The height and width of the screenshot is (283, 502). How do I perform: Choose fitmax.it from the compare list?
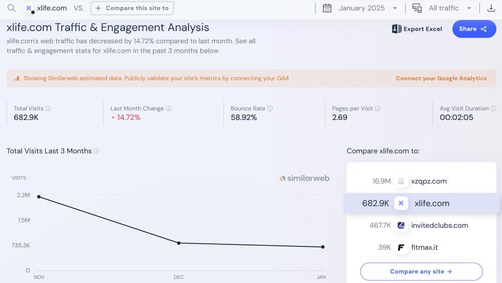[x=424, y=247]
